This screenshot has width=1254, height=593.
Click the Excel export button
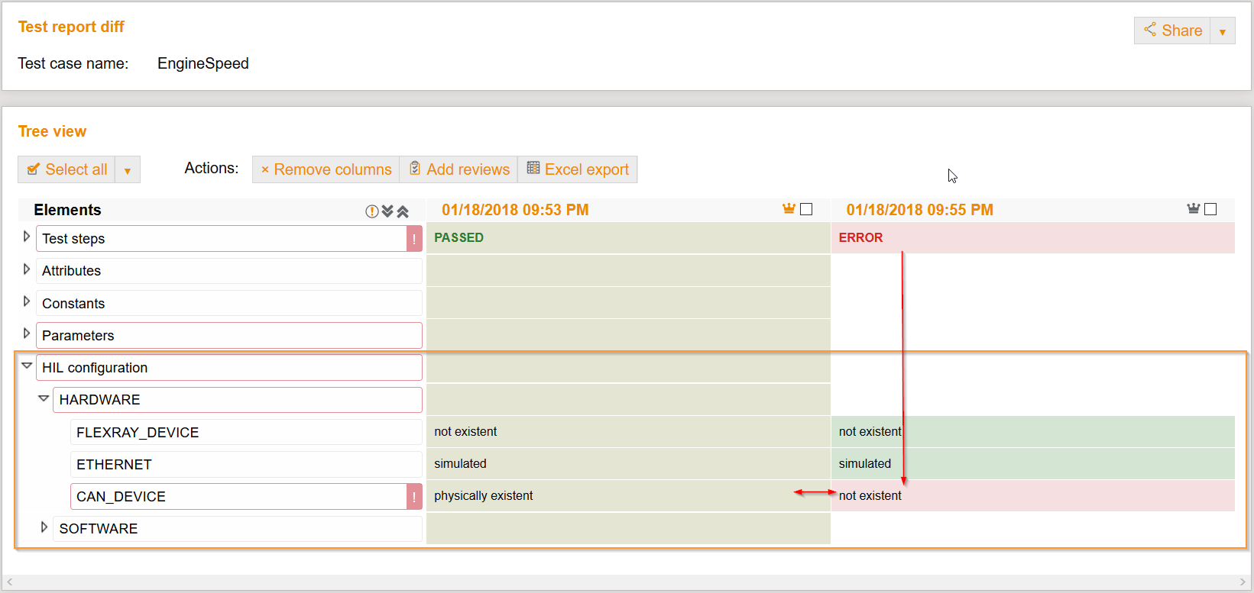tap(578, 169)
